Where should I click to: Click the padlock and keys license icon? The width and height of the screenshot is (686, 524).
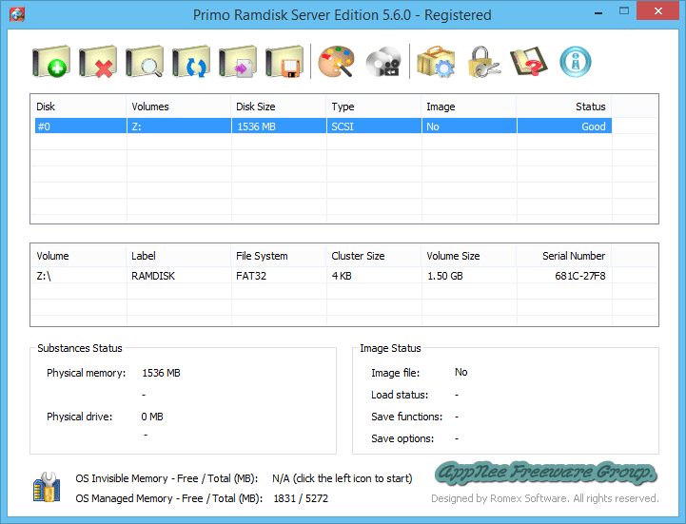click(484, 62)
